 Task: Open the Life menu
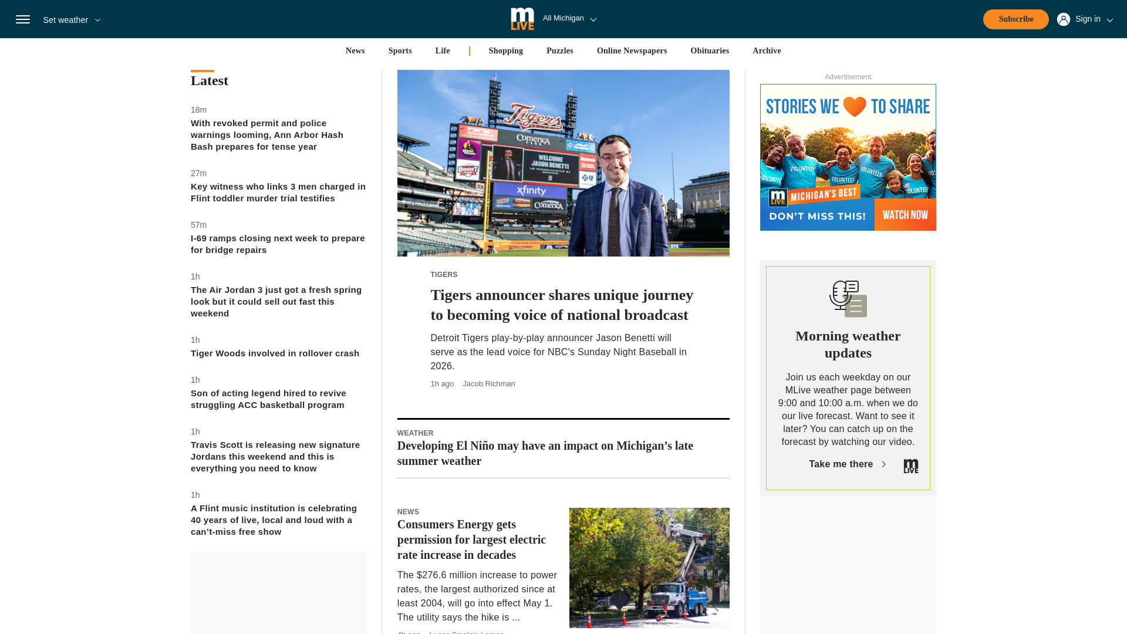click(443, 51)
